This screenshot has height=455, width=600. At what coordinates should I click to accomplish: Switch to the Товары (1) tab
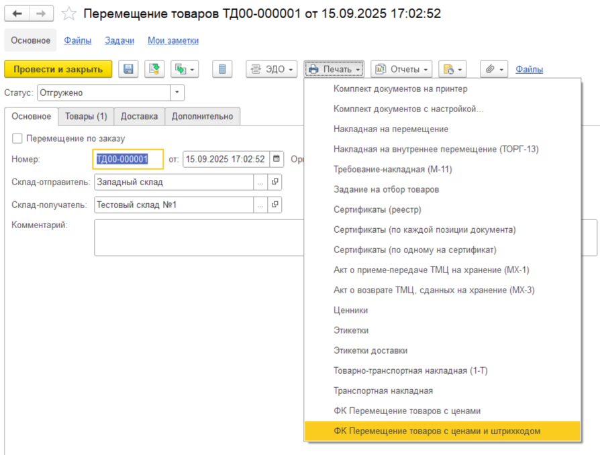click(x=86, y=116)
